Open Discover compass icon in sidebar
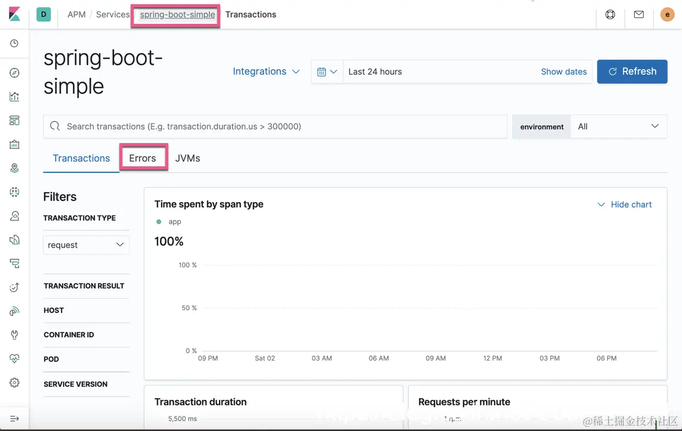The height and width of the screenshot is (431, 682). (14, 73)
